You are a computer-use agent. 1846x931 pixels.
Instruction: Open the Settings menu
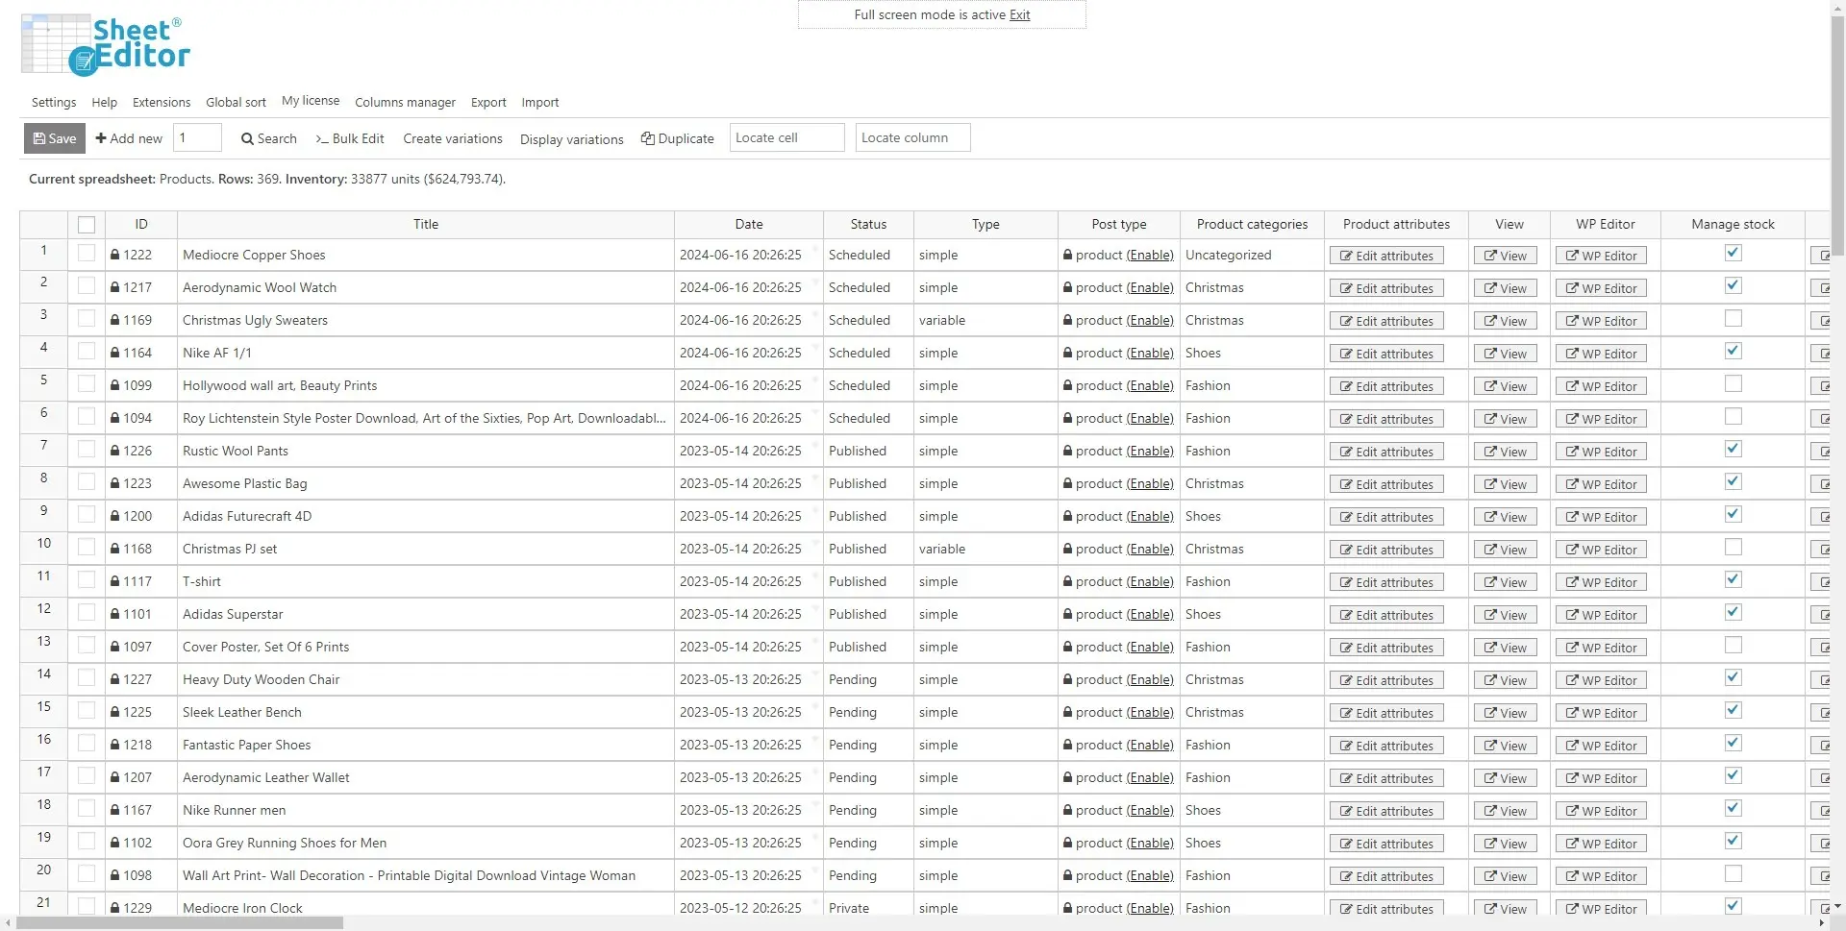[x=54, y=102]
